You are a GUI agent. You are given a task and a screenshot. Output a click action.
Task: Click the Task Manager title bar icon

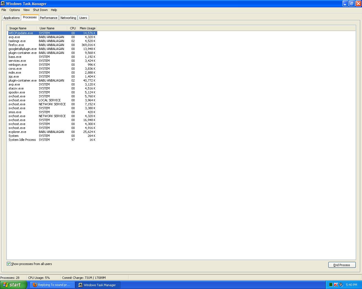3,4
